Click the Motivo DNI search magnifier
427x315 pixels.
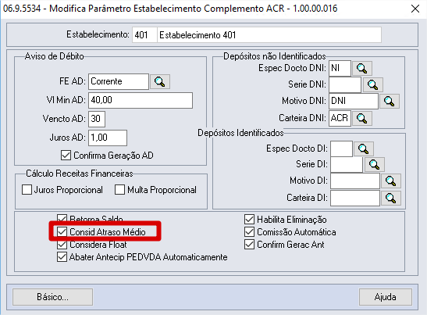coord(390,101)
